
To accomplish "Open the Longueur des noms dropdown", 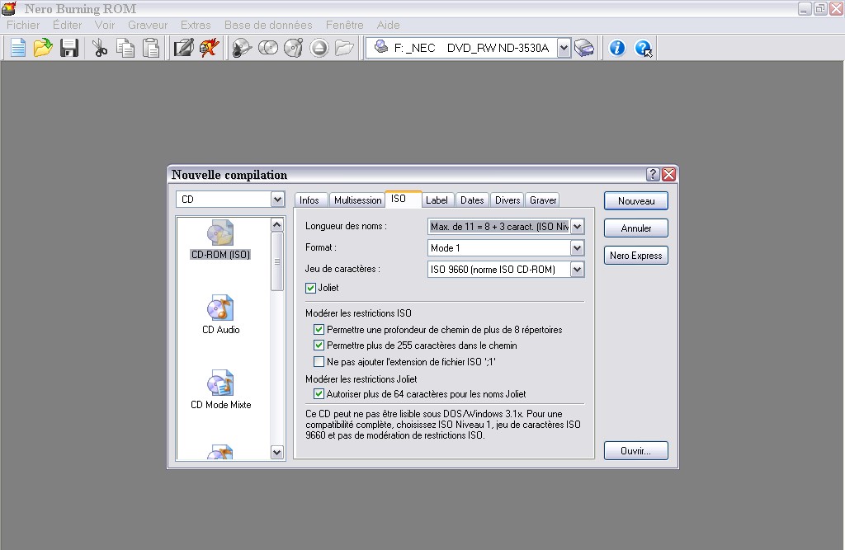I will coord(577,226).
